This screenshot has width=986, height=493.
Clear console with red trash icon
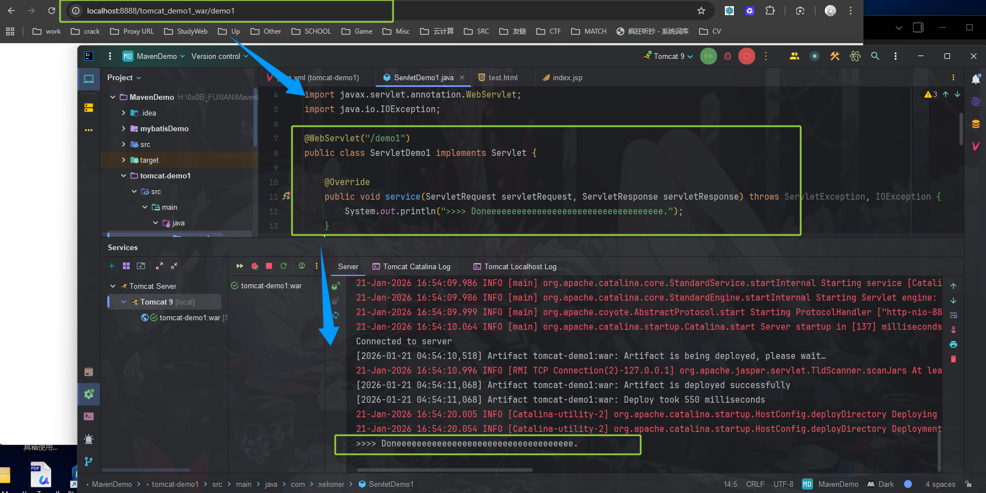click(953, 359)
